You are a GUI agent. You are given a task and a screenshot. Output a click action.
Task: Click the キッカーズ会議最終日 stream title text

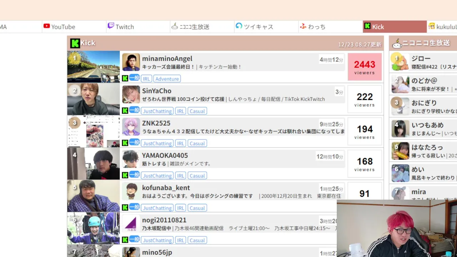coord(168,67)
